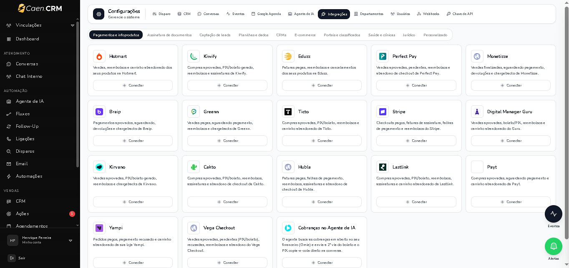569x268 pixels.
Task: Click the Monetizze logo icon
Action: (477, 56)
